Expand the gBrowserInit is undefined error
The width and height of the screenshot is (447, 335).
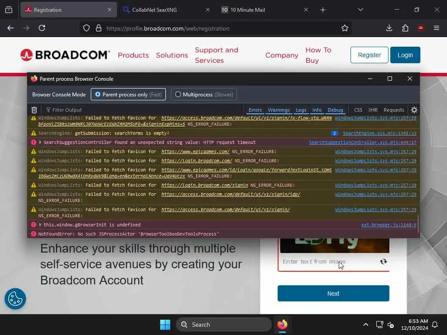(40, 225)
